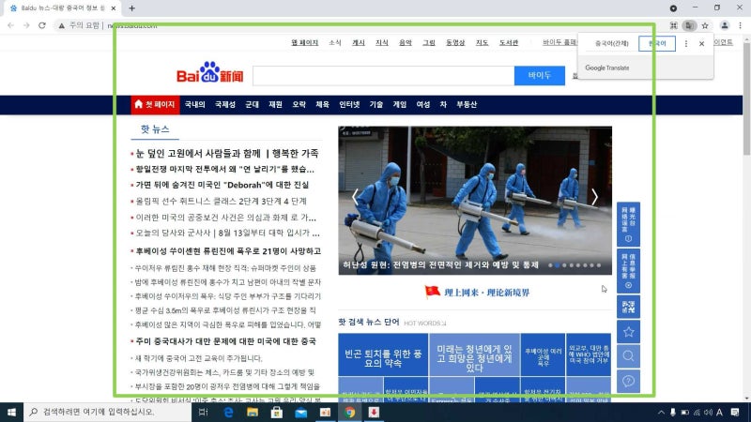Click the QR code sidebar icon
This screenshot has height=422, width=751.
tap(628, 307)
